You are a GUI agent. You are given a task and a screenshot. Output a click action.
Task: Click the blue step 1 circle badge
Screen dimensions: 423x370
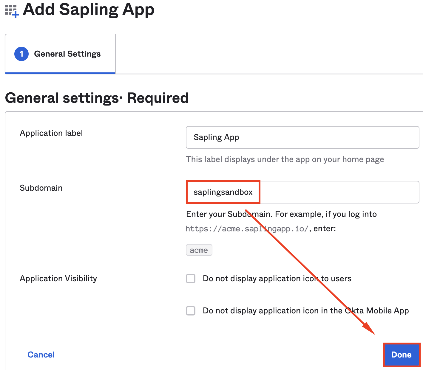[21, 54]
